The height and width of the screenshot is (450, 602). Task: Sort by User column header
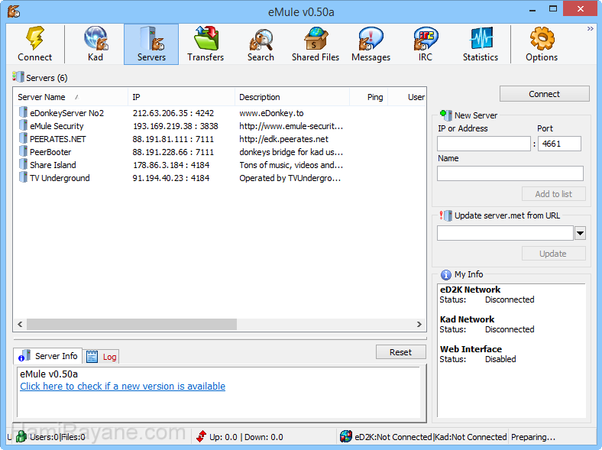407,97
